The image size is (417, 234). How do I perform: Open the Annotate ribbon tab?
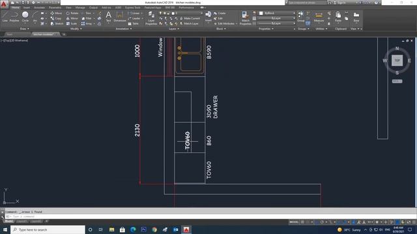coord(39,8)
